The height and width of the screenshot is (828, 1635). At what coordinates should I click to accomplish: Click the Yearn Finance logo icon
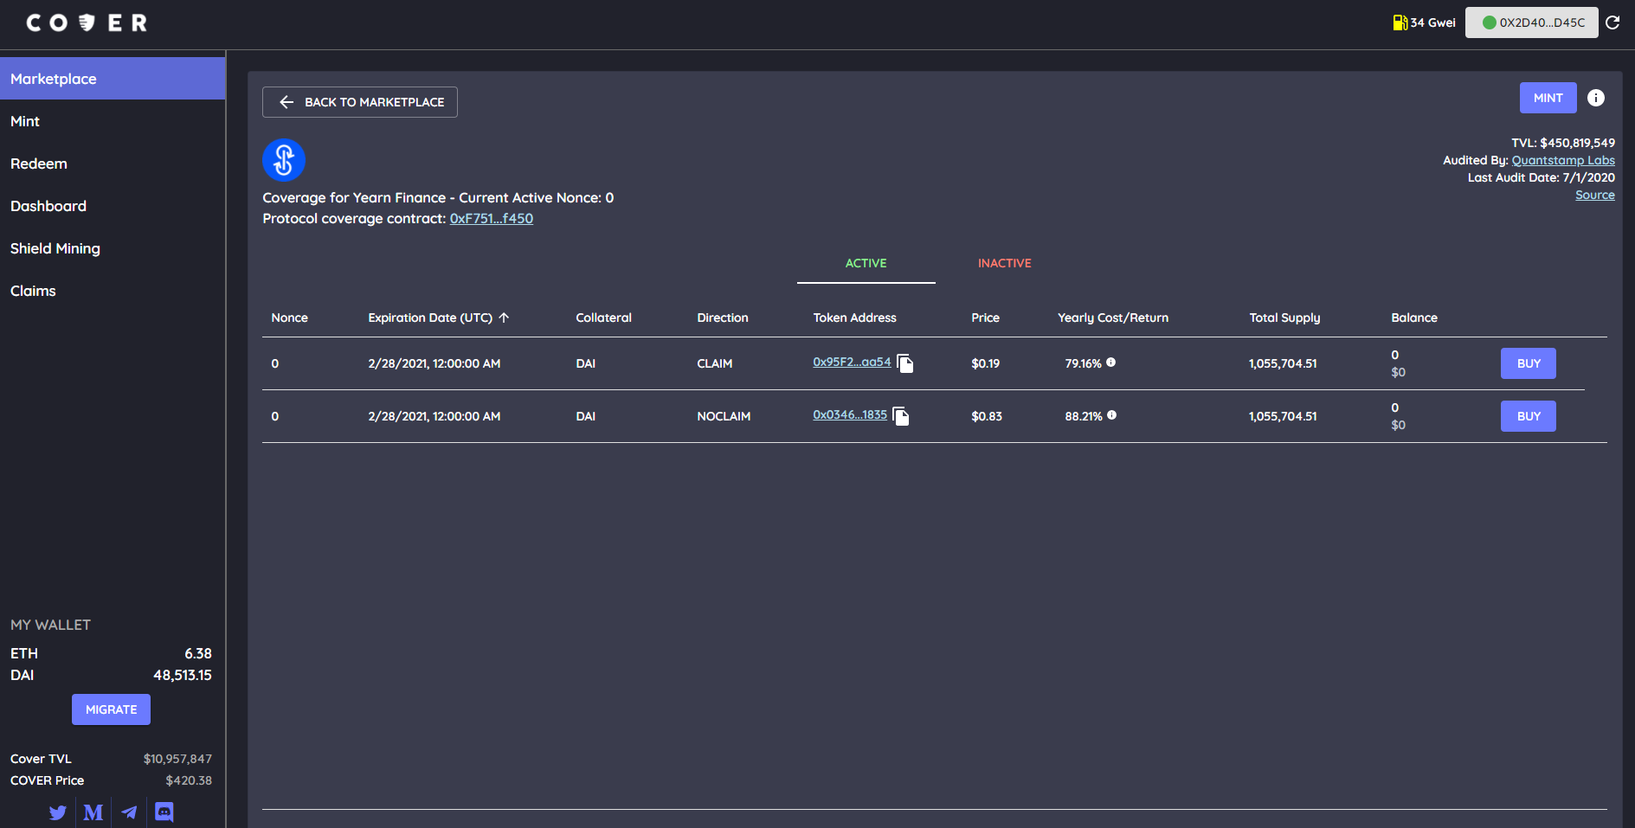tap(284, 160)
